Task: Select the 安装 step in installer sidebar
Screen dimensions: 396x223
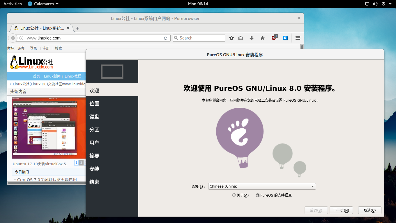Action: [112, 169]
